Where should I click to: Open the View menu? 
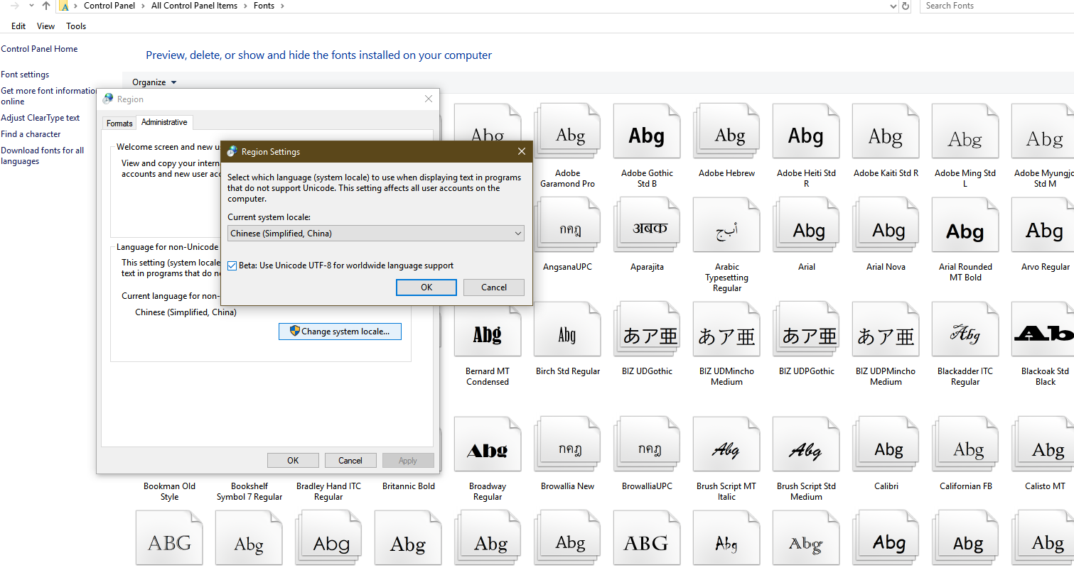(45, 26)
